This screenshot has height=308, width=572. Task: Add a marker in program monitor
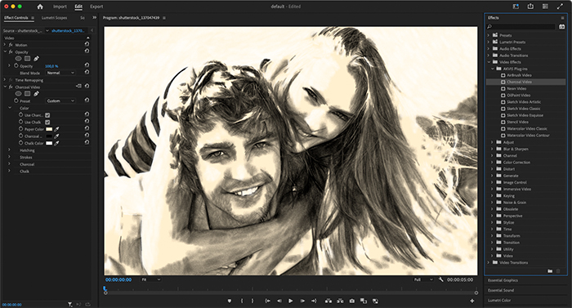click(x=230, y=301)
